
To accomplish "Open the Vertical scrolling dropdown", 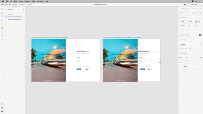I will pyautogui.click(x=190, y=44).
